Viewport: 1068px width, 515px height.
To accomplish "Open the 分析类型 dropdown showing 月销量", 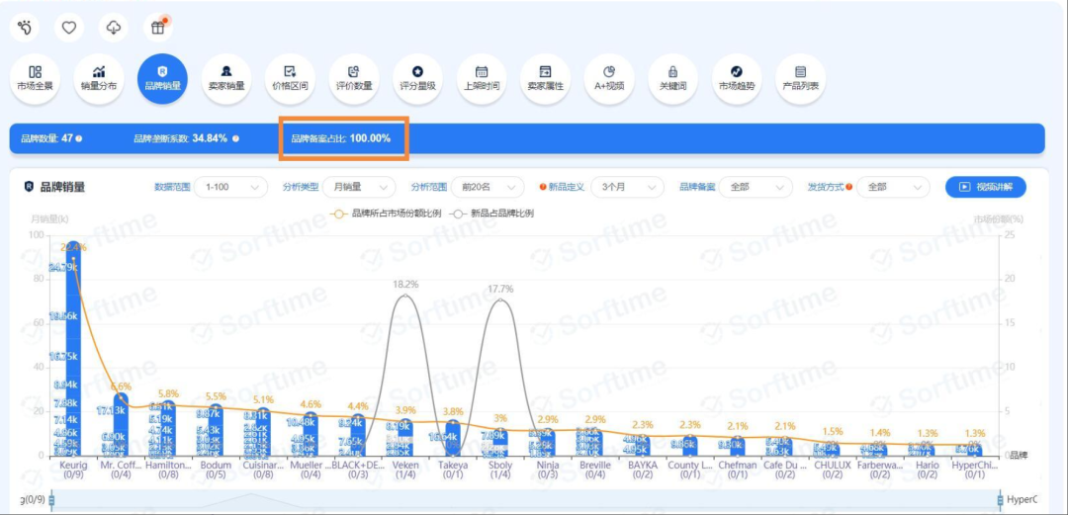I will 359,187.
